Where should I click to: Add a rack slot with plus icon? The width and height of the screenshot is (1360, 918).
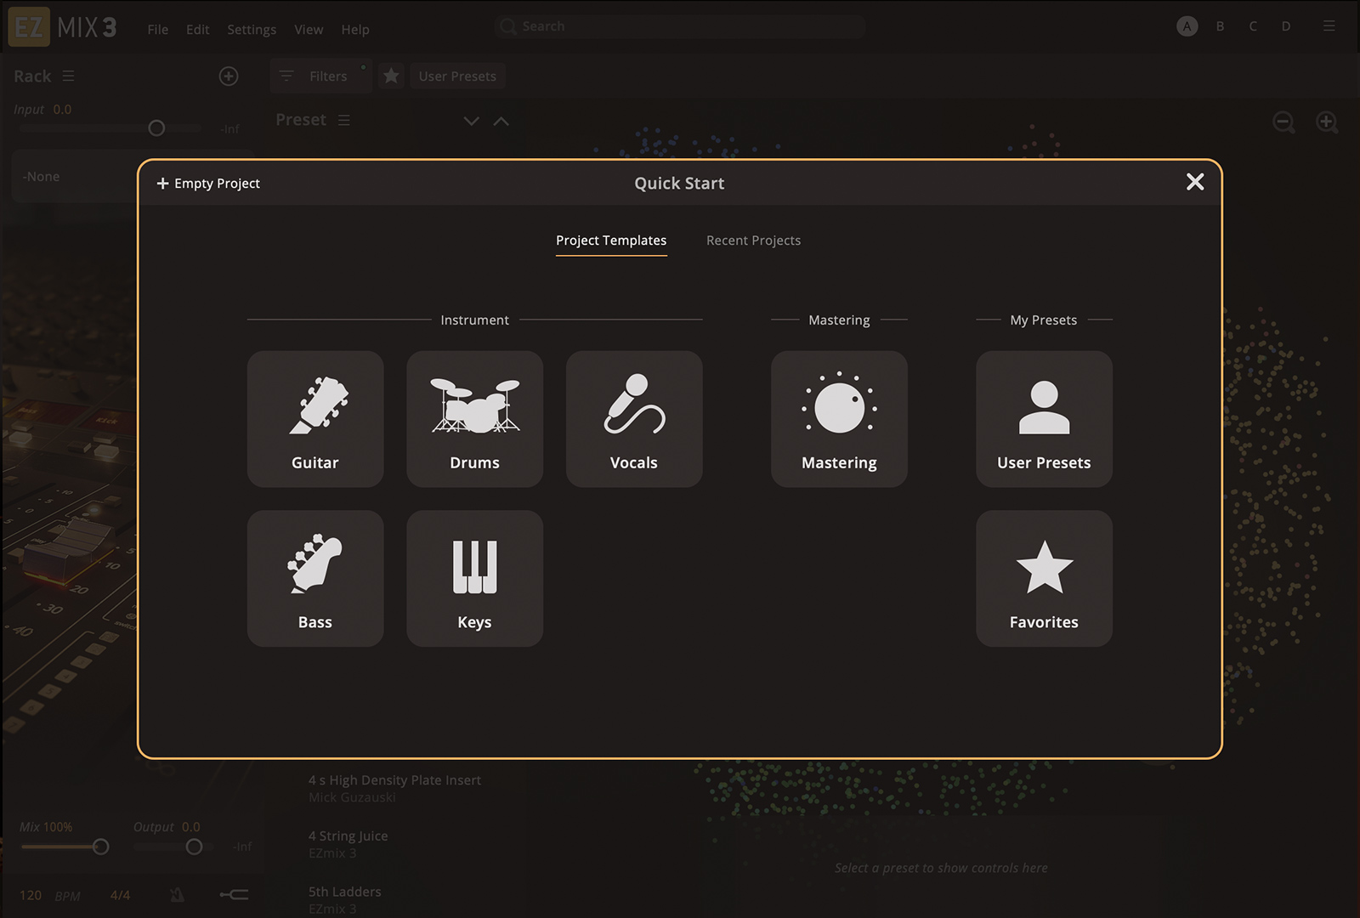(x=229, y=76)
